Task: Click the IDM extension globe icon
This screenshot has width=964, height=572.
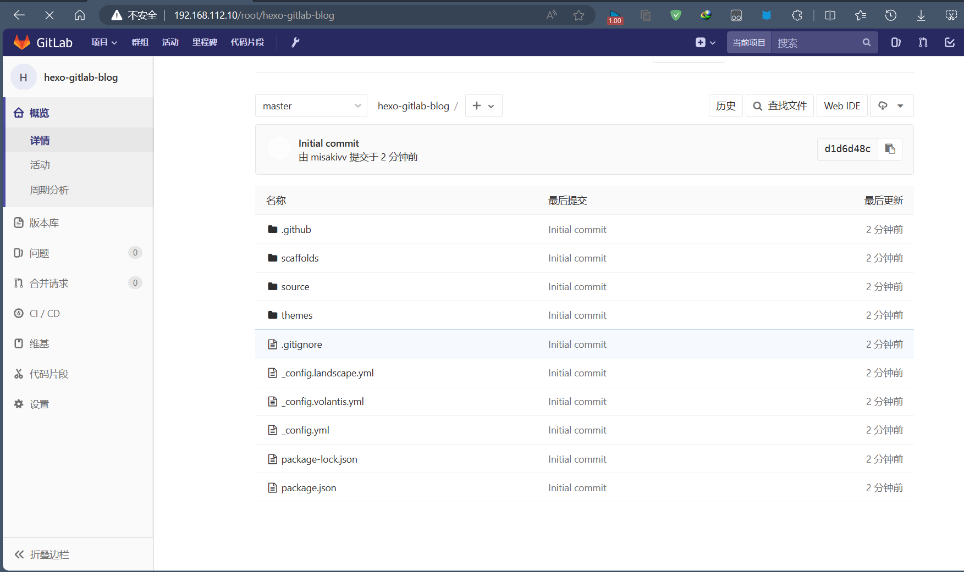Action: click(706, 15)
